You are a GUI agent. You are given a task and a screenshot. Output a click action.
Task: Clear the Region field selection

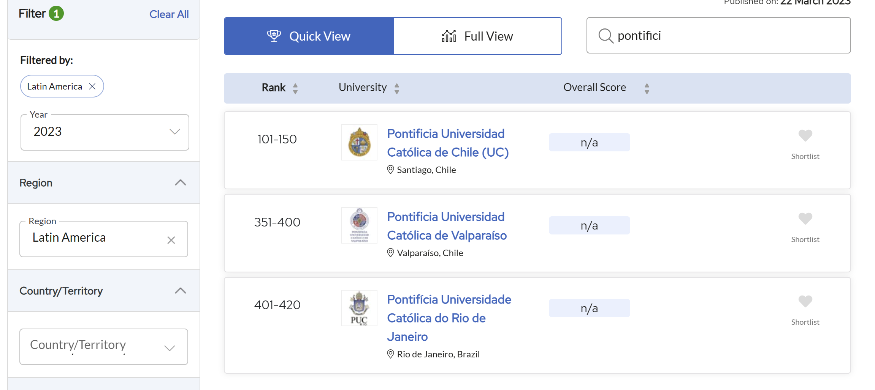171,240
